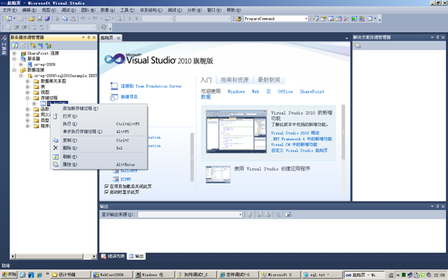Viewport: 448px width, 280px height.
Task: Click the Refresh icon in Server Explorer toolbar
Action: [15, 45]
